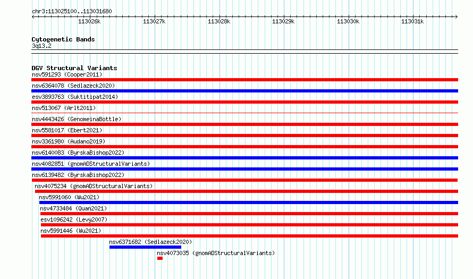Select the short blue bar of nsv6371682 (Sedlazeck2020)
This screenshot has width=473, height=279.
pyautogui.click(x=146, y=247)
